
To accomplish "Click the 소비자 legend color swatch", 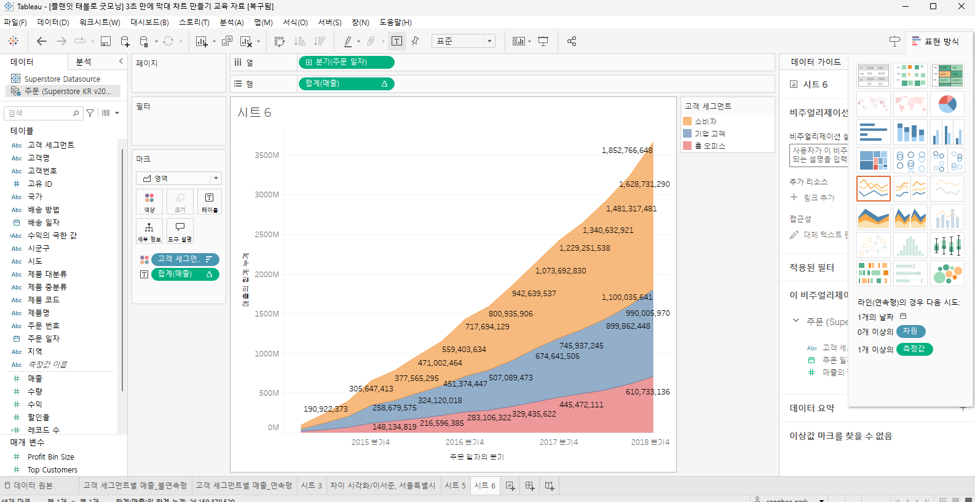I will pyautogui.click(x=687, y=121).
